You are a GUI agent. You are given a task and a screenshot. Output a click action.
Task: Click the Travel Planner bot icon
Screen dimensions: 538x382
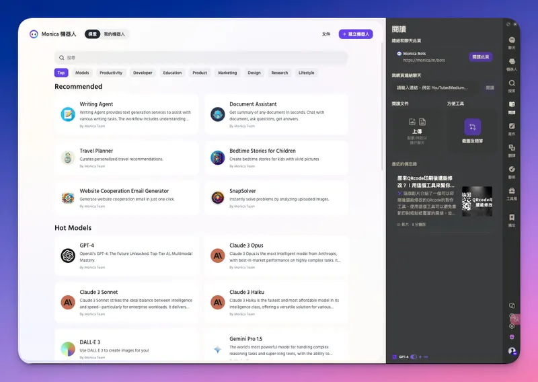(x=68, y=158)
